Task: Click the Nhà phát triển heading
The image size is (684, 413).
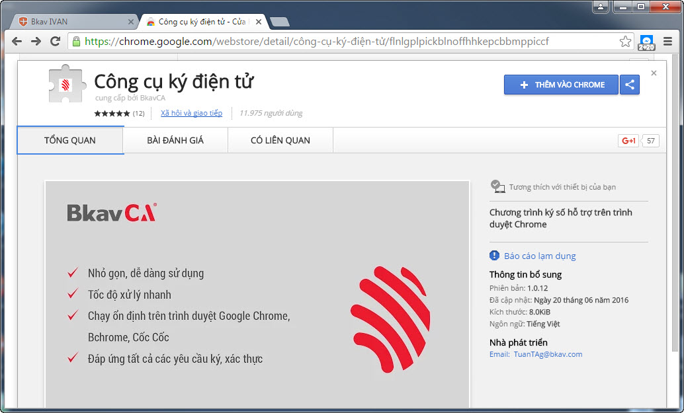Action: (518, 342)
